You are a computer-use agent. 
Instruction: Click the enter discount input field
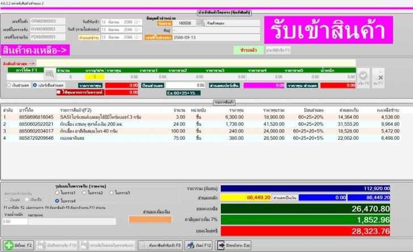185,86
